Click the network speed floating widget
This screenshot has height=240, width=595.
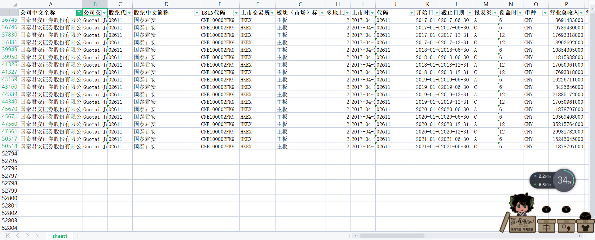pos(543,180)
